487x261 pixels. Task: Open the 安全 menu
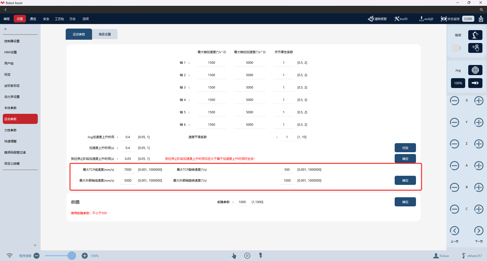point(46,19)
